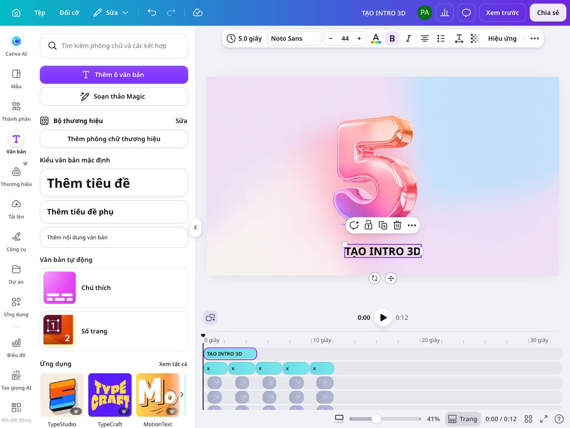This screenshot has height=428, width=570.
Task: Add a heading with Thêm tiêu đề
Action: click(x=114, y=183)
